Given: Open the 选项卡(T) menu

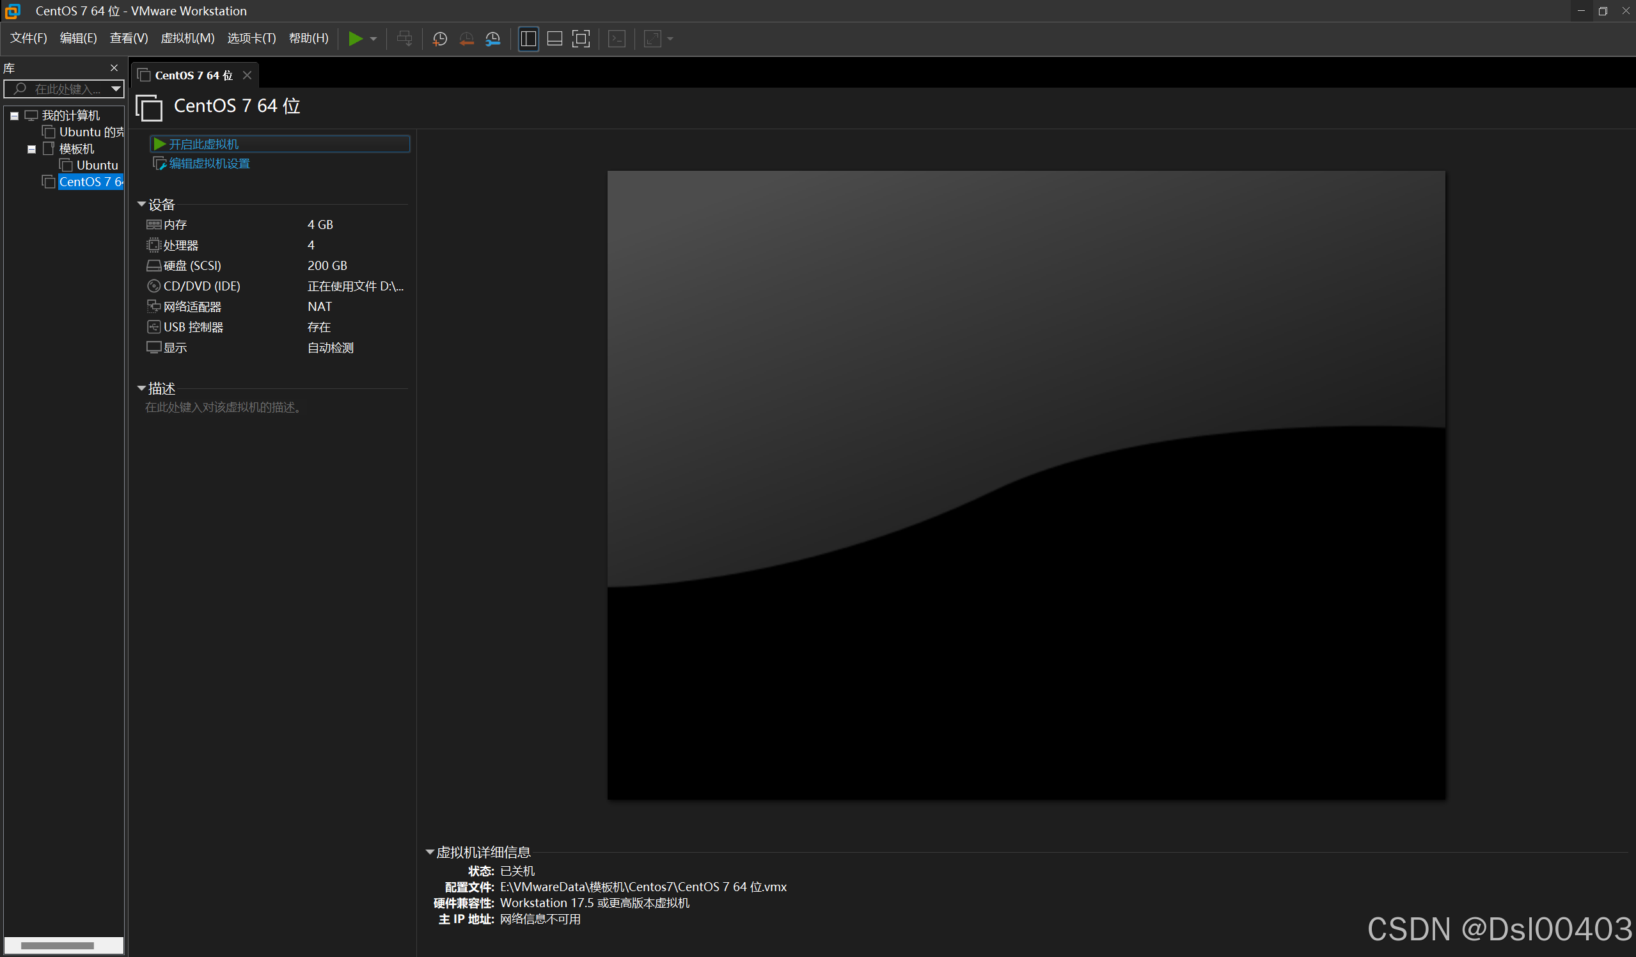Looking at the screenshot, I should click(251, 38).
